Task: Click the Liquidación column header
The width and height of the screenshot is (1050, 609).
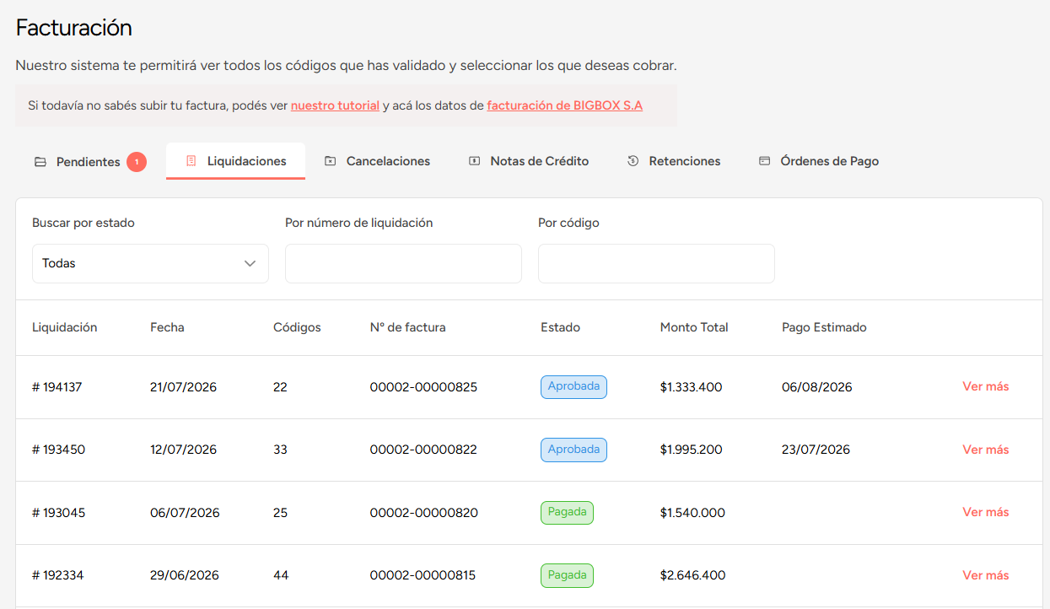Action: (65, 327)
